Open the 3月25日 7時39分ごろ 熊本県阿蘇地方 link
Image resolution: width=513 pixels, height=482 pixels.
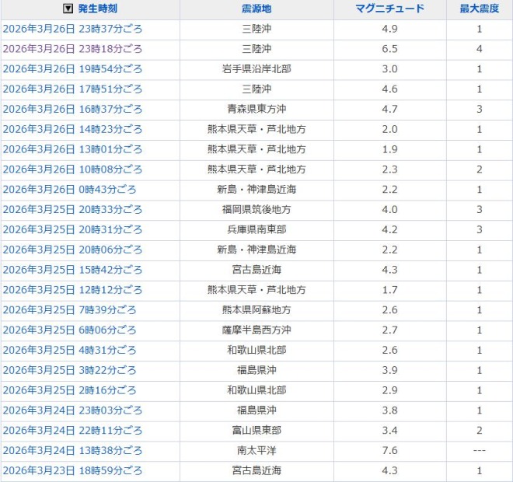(69, 310)
